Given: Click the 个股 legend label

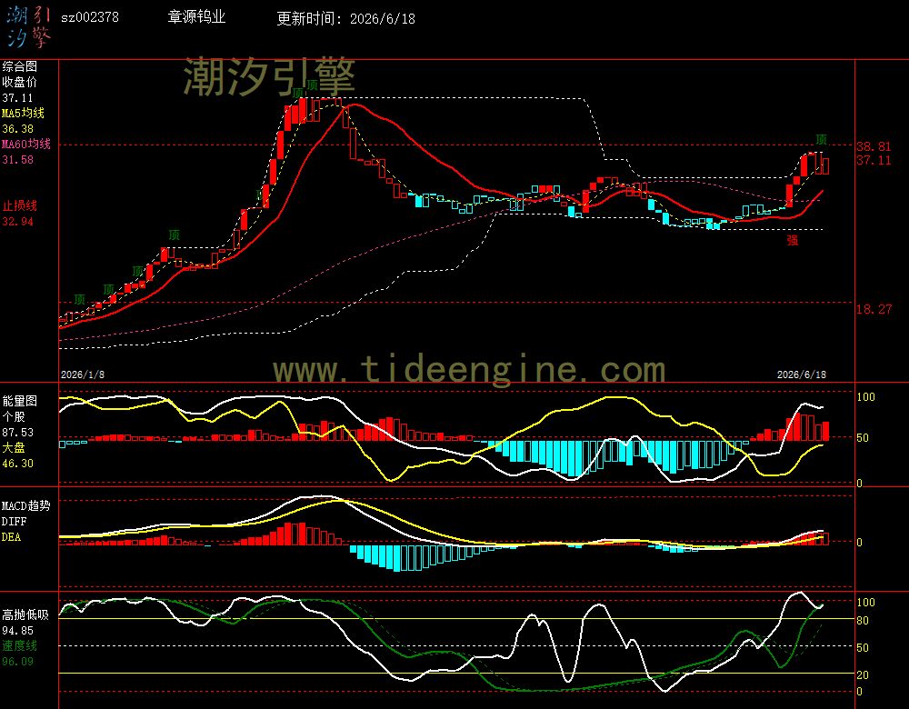Looking at the screenshot, I should (14, 417).
